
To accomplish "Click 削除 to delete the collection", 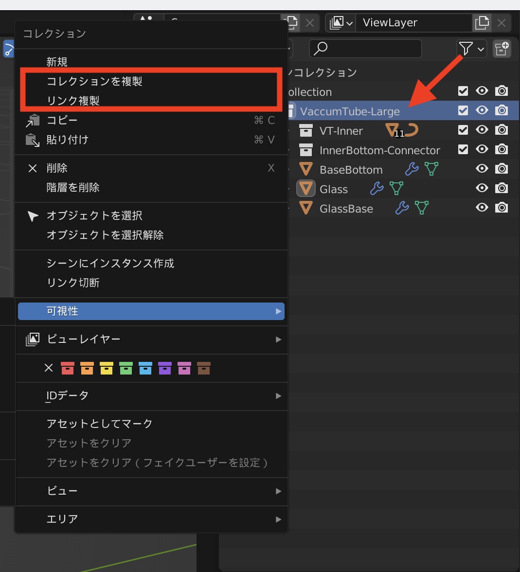I will coord(57,168).
